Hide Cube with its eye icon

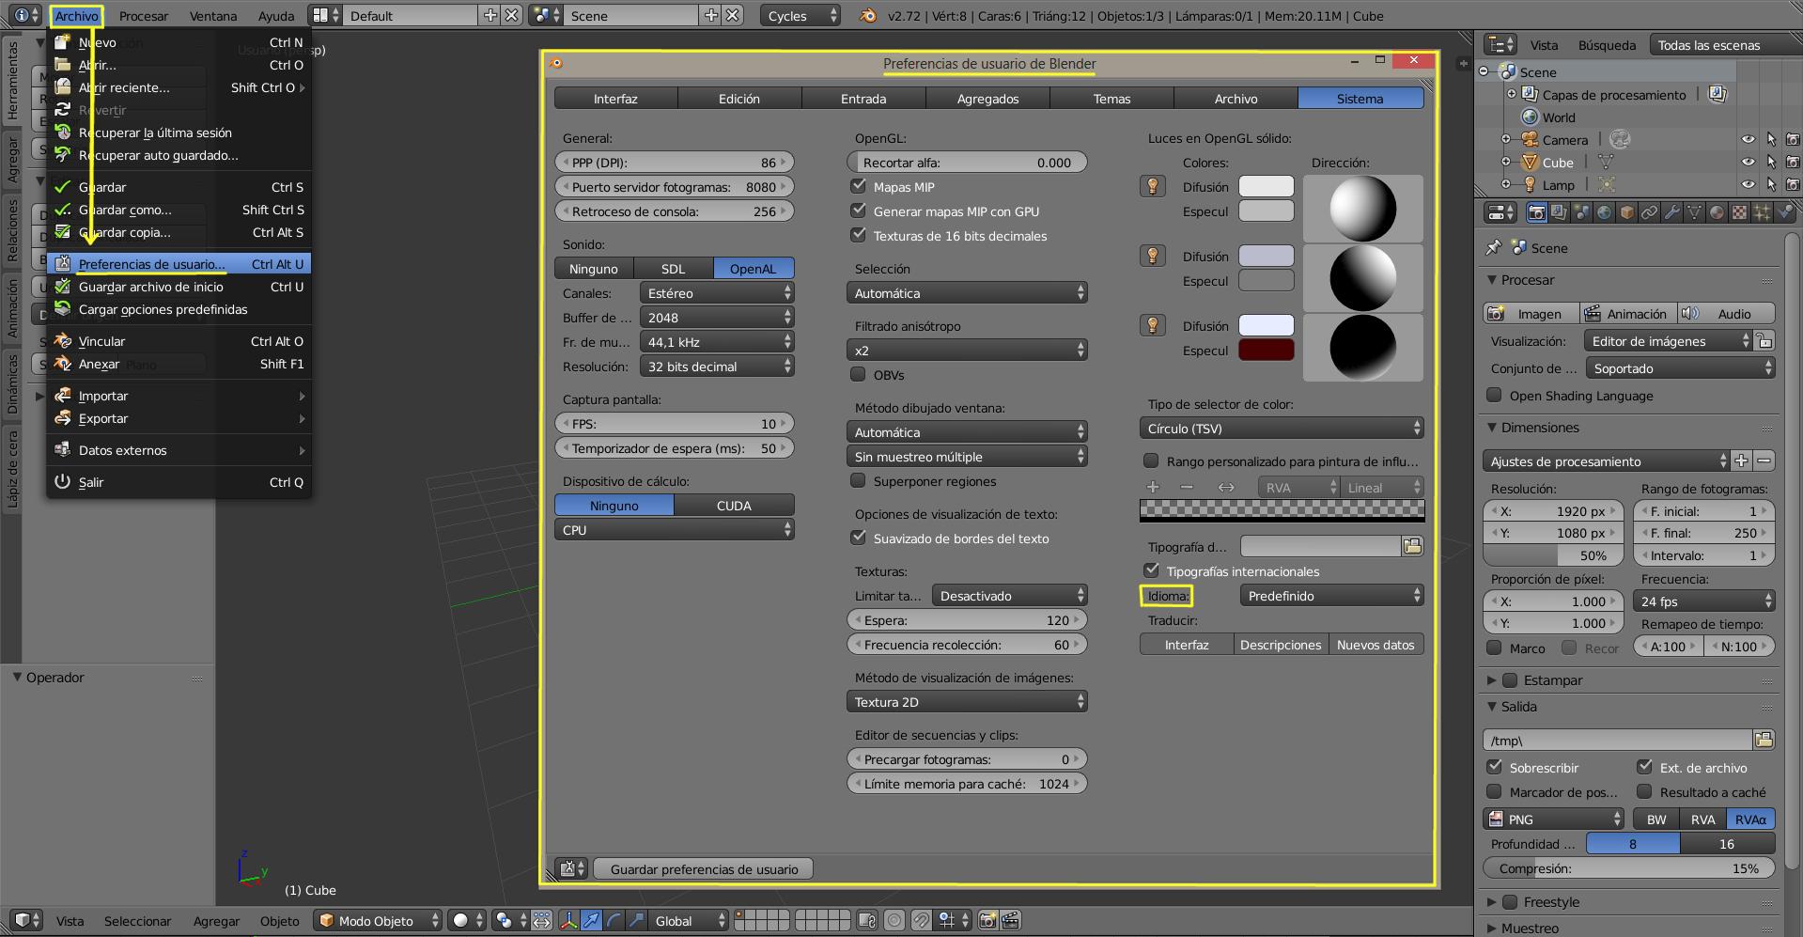click(x=1748, y=162)
